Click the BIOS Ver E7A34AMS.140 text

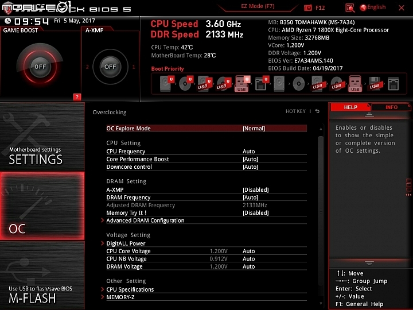[301, 61]
